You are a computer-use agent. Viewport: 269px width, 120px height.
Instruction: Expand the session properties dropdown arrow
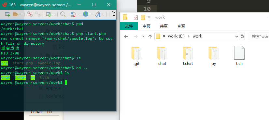(54, 14)
